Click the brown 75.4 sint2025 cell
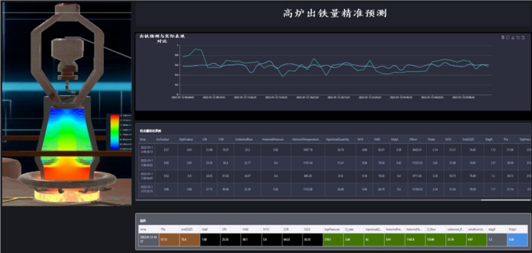532x253 pixels. pyautogui.click(x=189, y=240)
